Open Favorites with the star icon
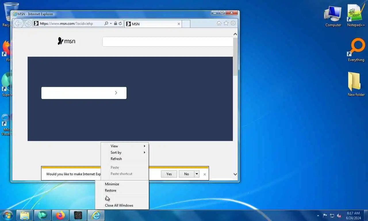Viewport: 368px width, 221px height. pyautogui.click(x=226, y=23)
